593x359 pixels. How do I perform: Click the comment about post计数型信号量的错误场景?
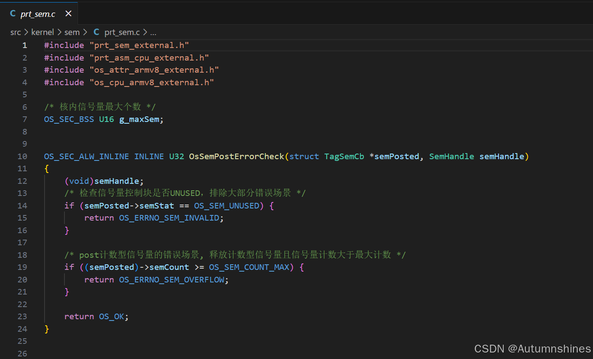coord(235,255)
